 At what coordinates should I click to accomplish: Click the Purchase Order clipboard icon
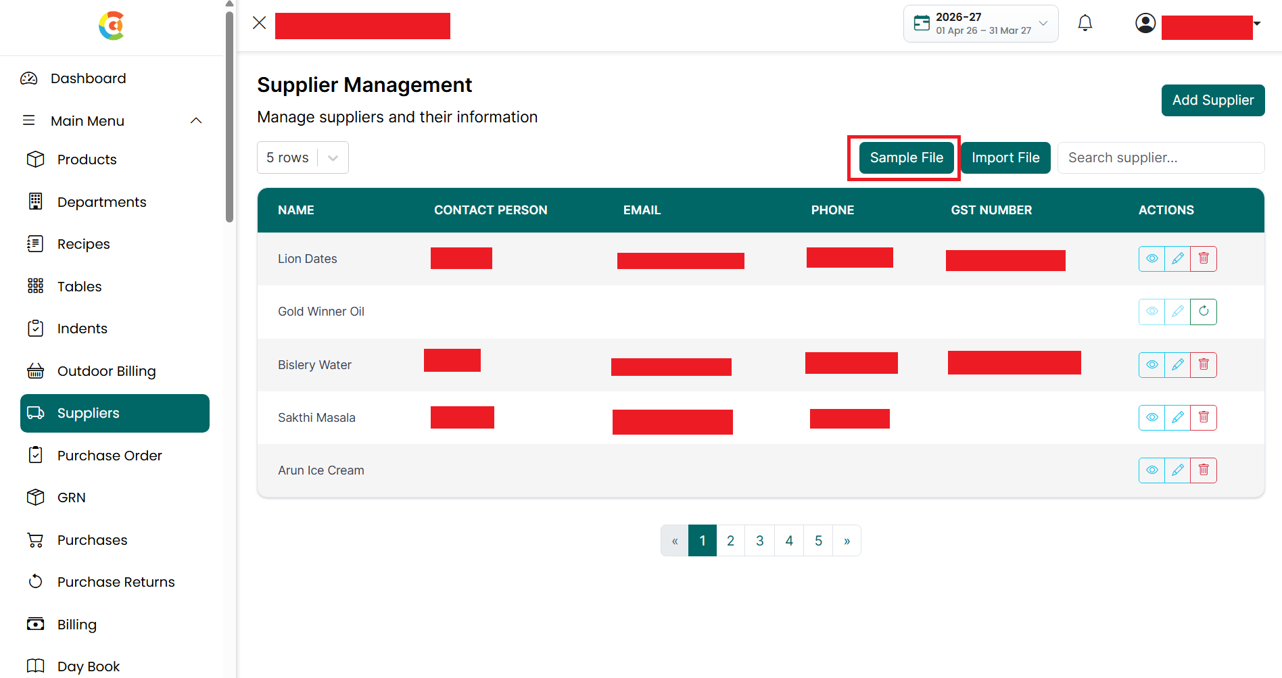[36, 455]
